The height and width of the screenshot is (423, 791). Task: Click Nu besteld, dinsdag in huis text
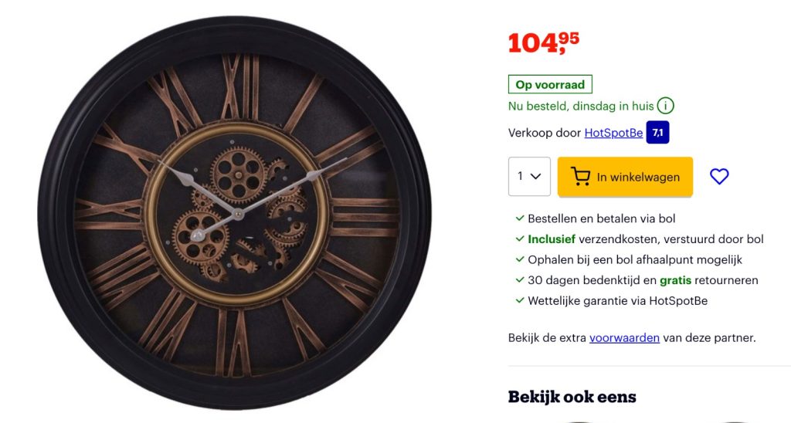click(x=581, y=106)
